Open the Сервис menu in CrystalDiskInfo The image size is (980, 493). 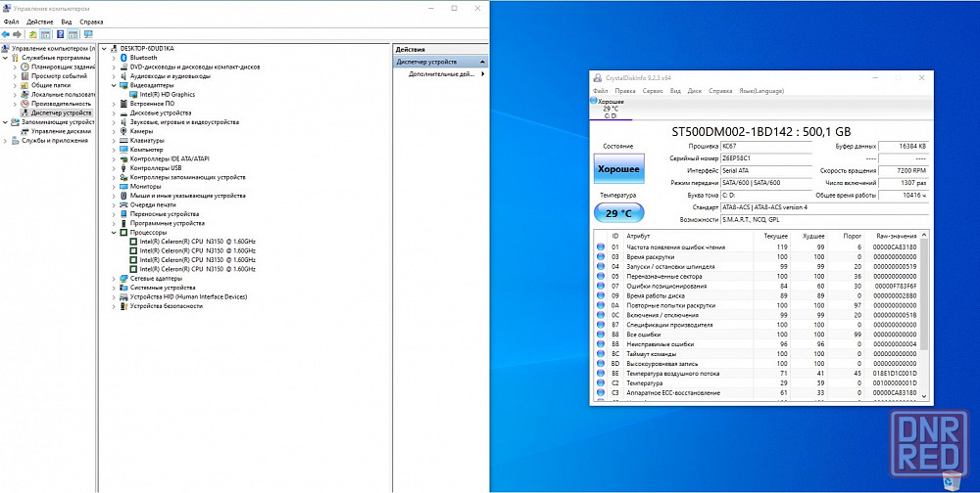pyautogui.click(x=653, y=90)
